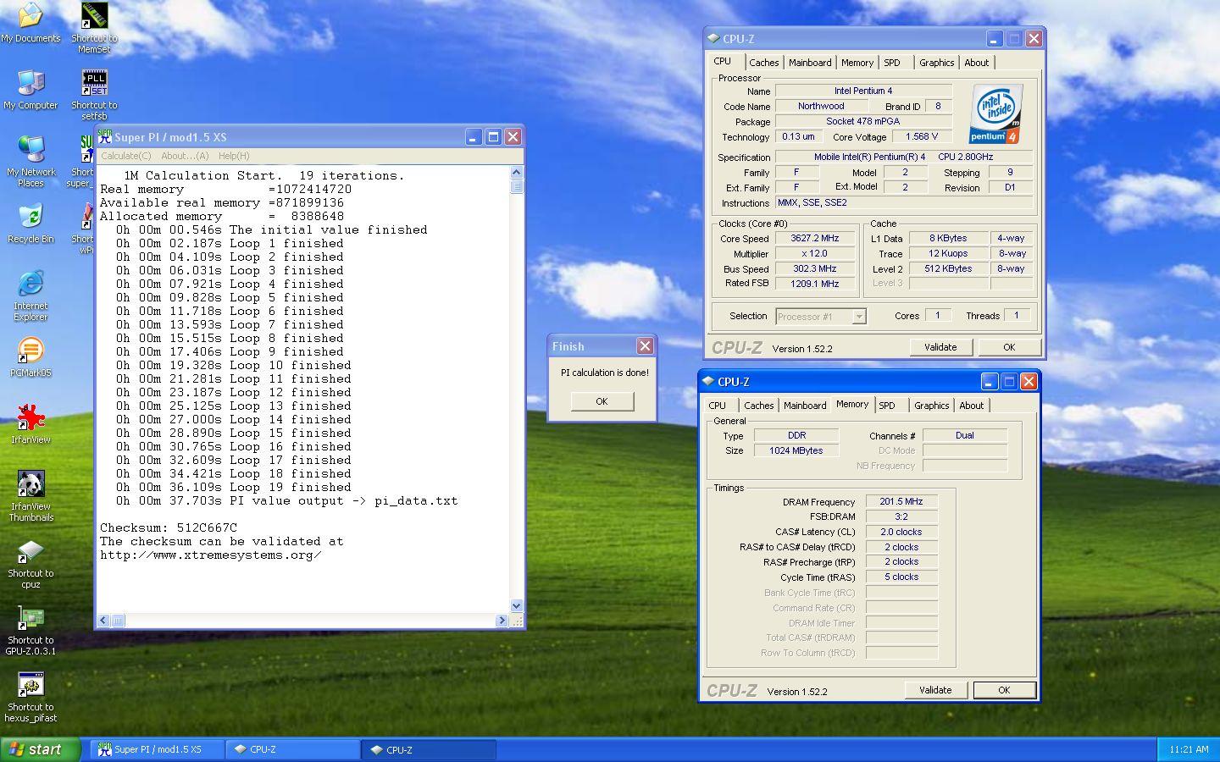1220x762 pixels.
Task: Select About tab in bottom CPU-Z
Action: point(971,406)
